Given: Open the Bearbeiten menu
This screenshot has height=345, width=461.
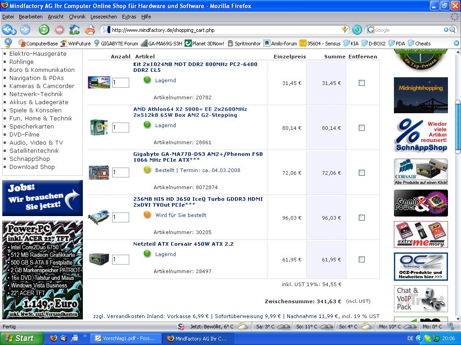Looking at the screenshot, I should 31,17.
